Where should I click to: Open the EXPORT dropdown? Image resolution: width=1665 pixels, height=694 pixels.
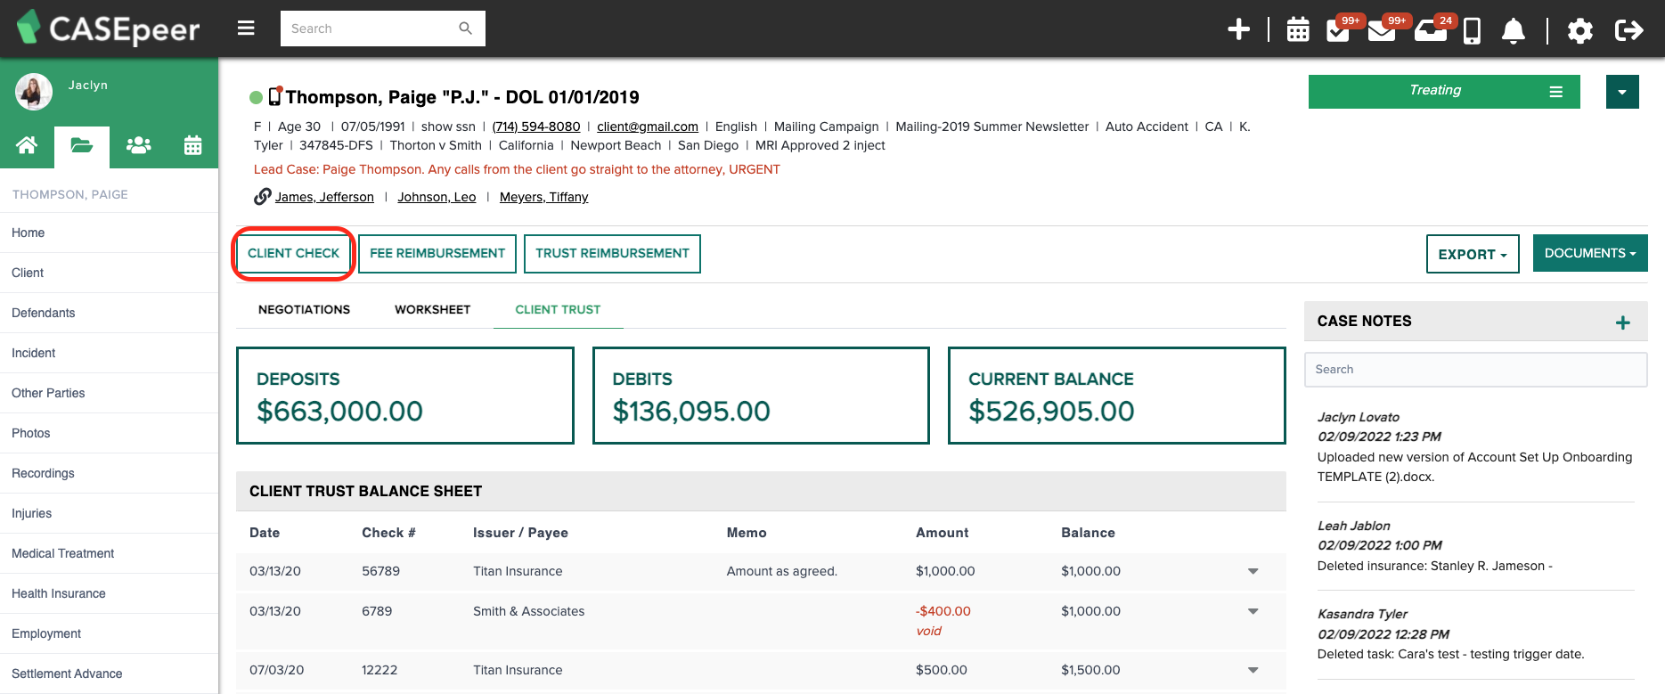point(1473,254)
